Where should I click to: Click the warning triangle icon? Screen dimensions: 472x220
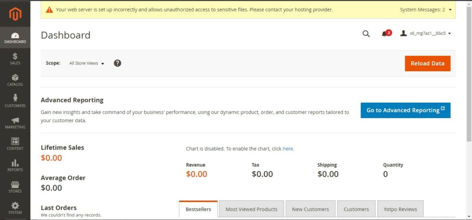(49, 10)
